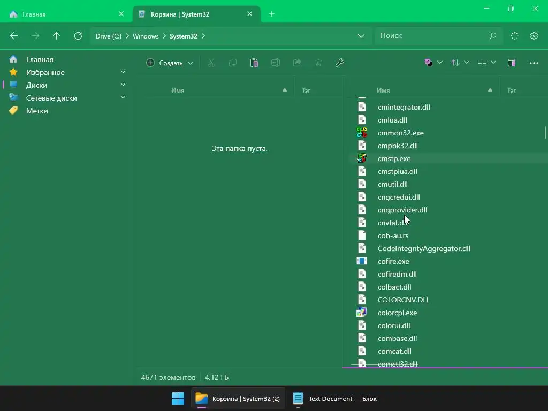Click the copy icon in toolbar
Viewport: 548px width, 411px height.
[232, 63]
